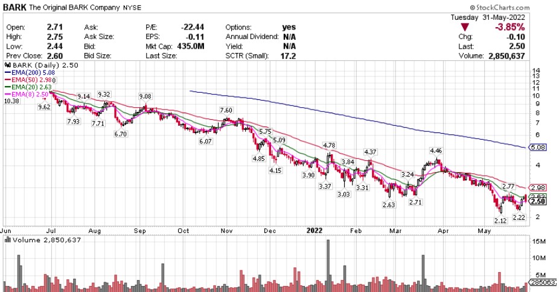Click the 3.03 low price annotation

(x=344, y=194)
